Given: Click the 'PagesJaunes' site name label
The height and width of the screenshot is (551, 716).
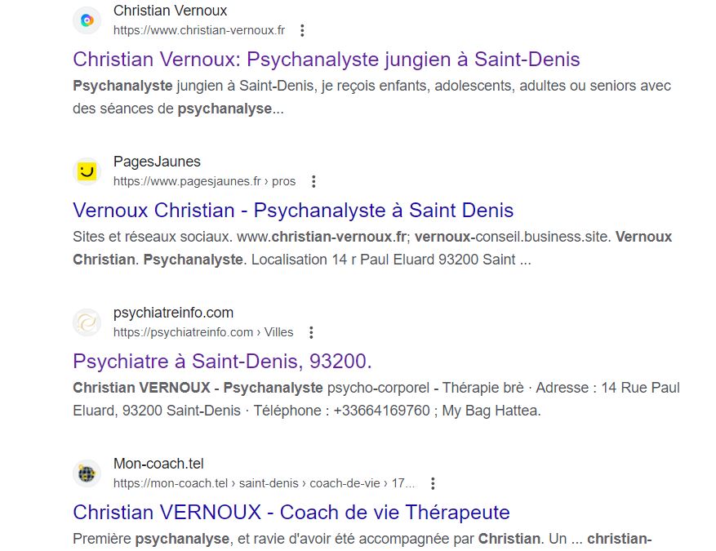Looking at the screenshot, I should click(x=157, y=162).
